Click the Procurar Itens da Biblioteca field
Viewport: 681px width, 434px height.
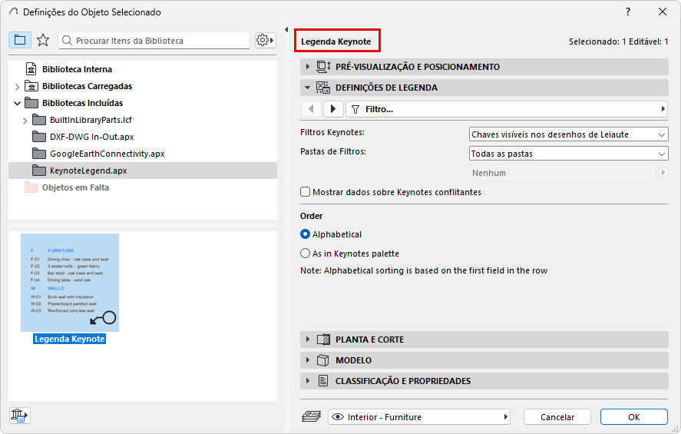coord(161,40)
